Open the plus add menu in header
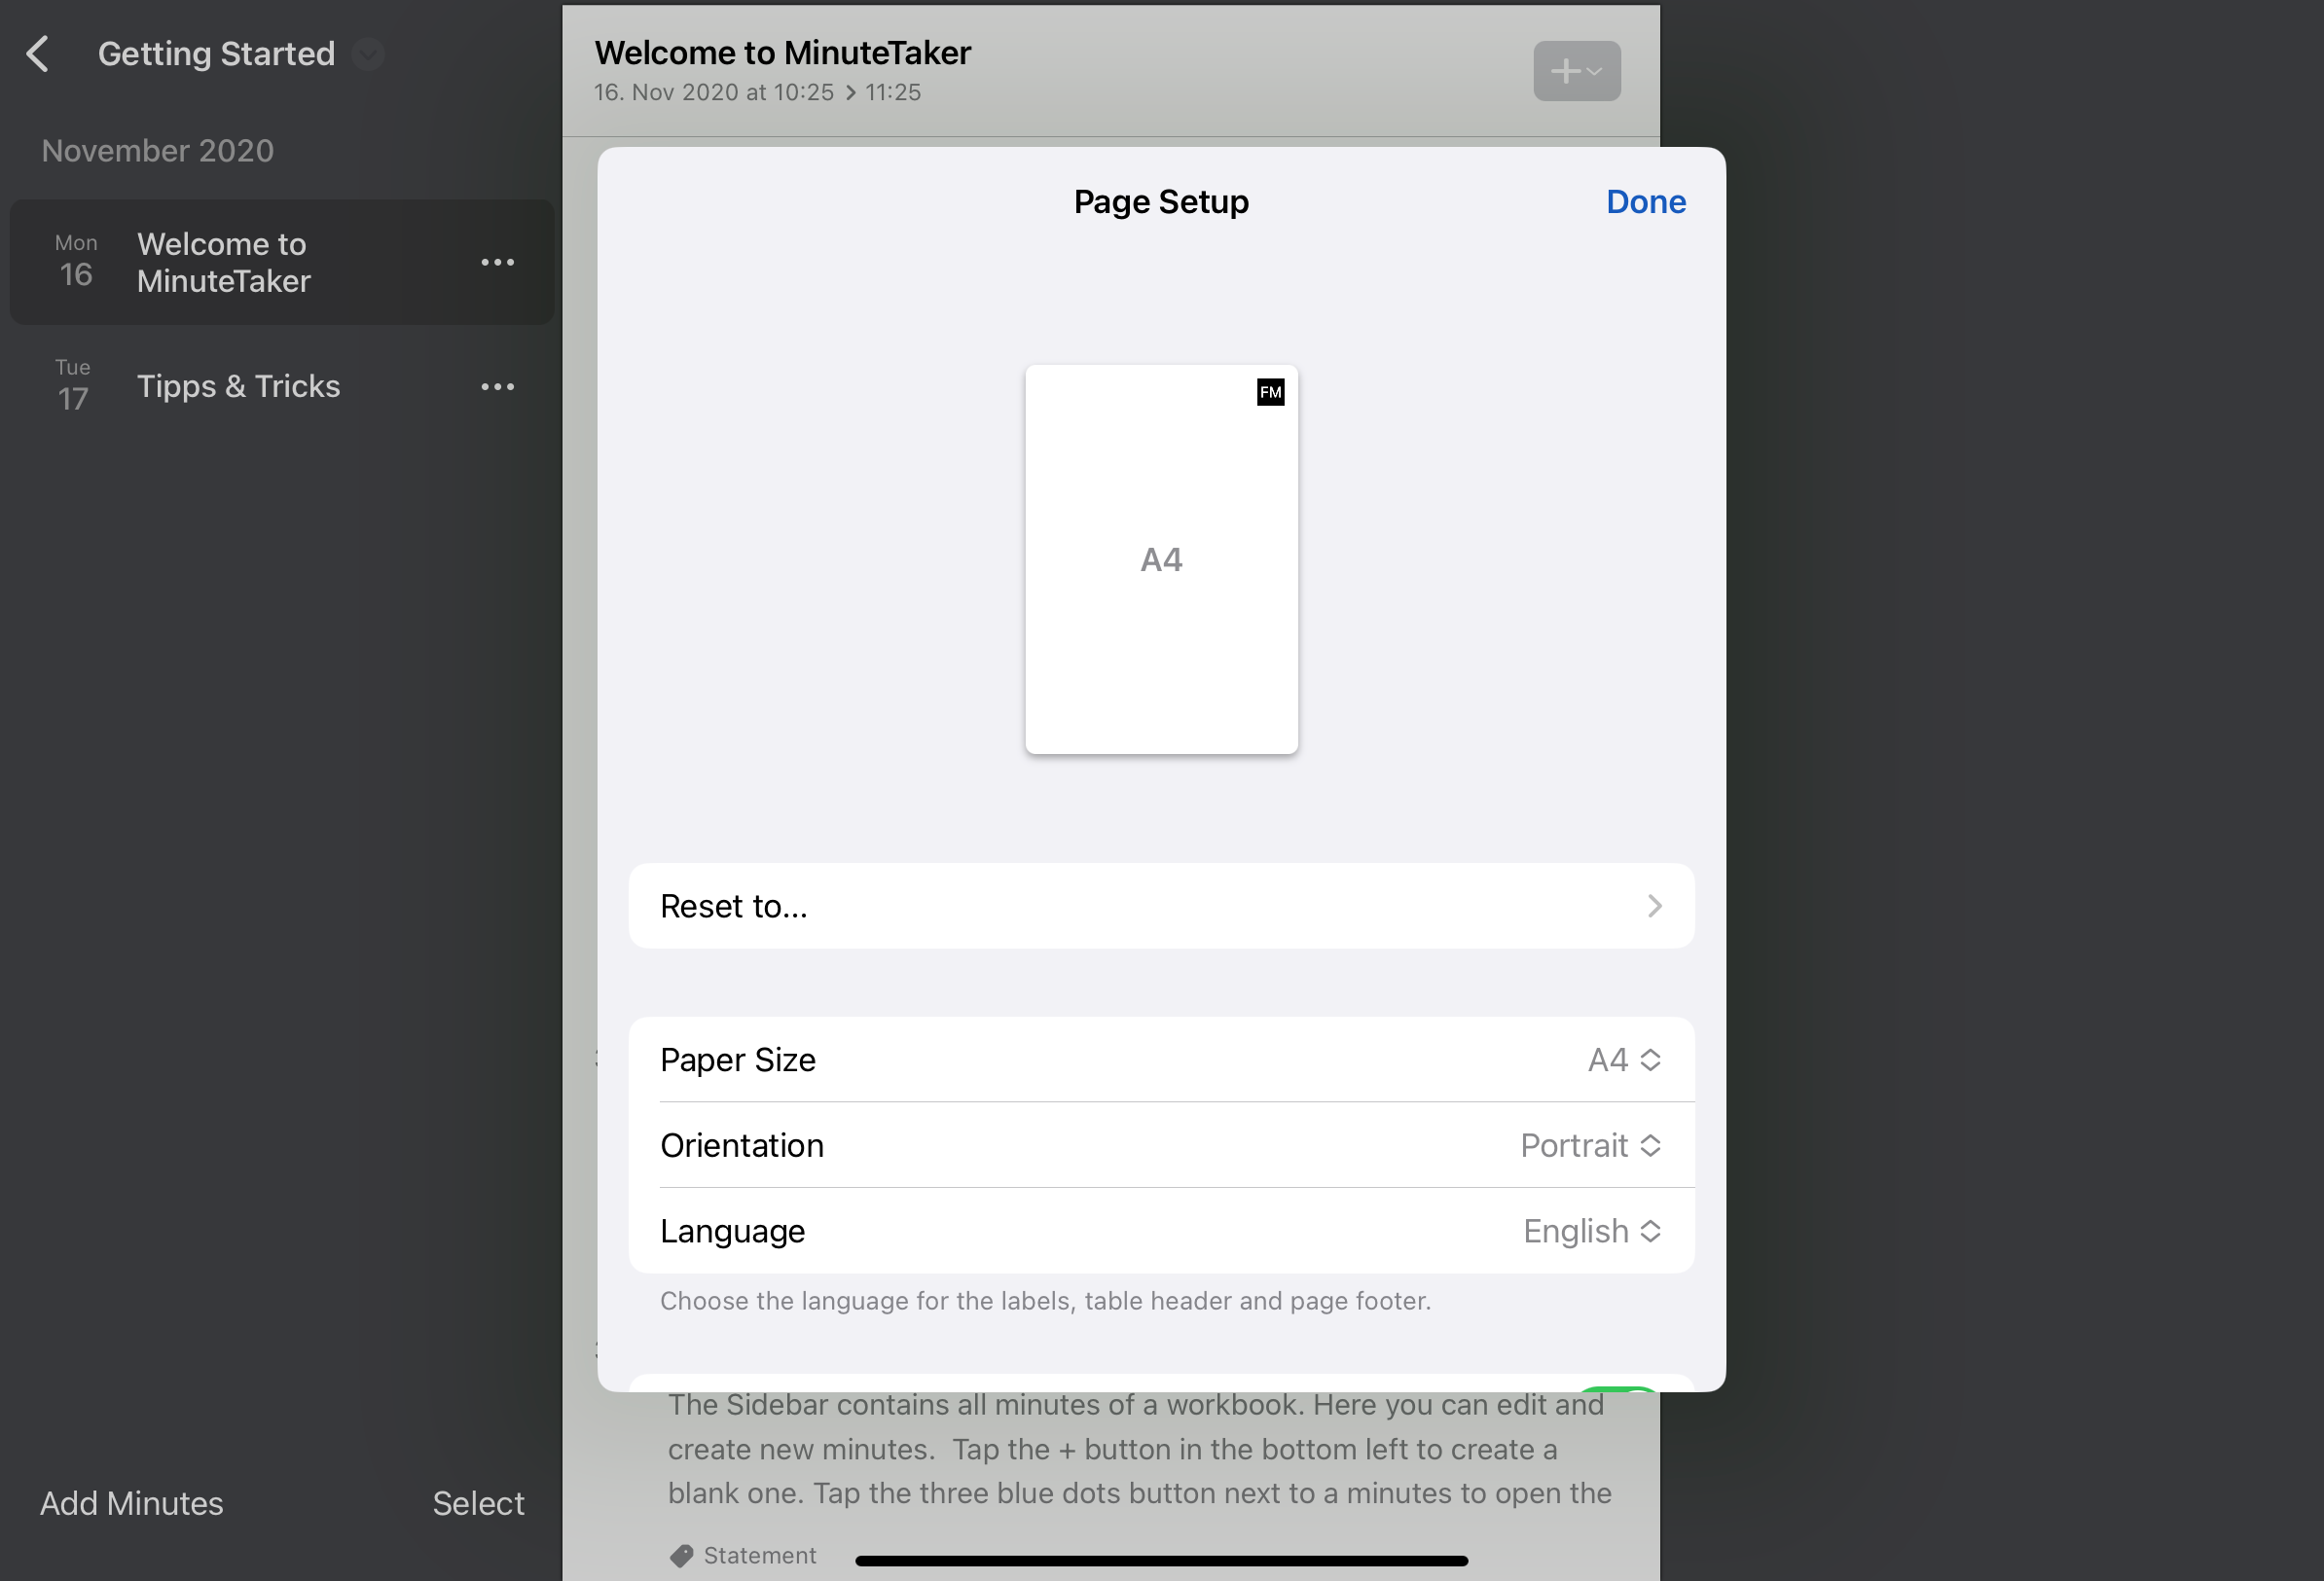Screen dimensions: 2324x1581 pyautogui.click(x=1577, y=71)
